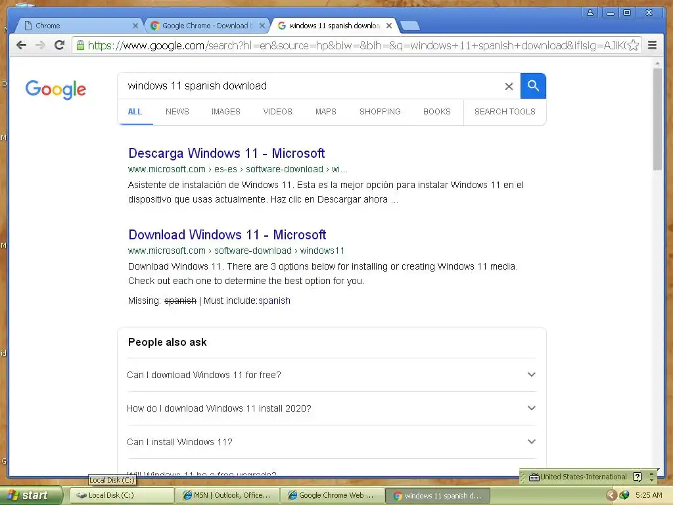Reload the page with the refresh icon
The width and height of the screenshot is (673, 505).
[60, 45]
